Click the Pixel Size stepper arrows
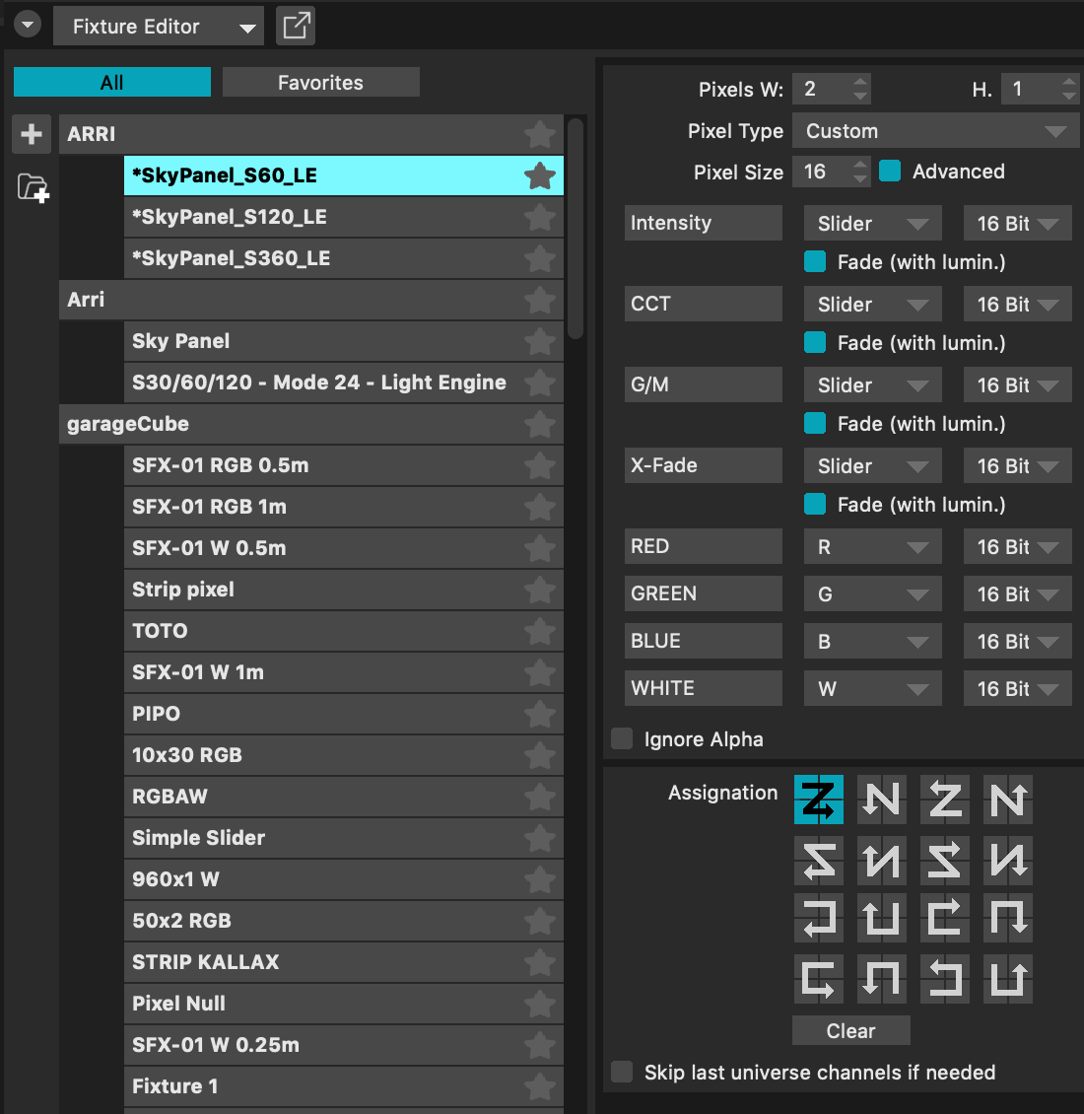This screenshot has height=1114, width=1084. (x=860, y=172)
